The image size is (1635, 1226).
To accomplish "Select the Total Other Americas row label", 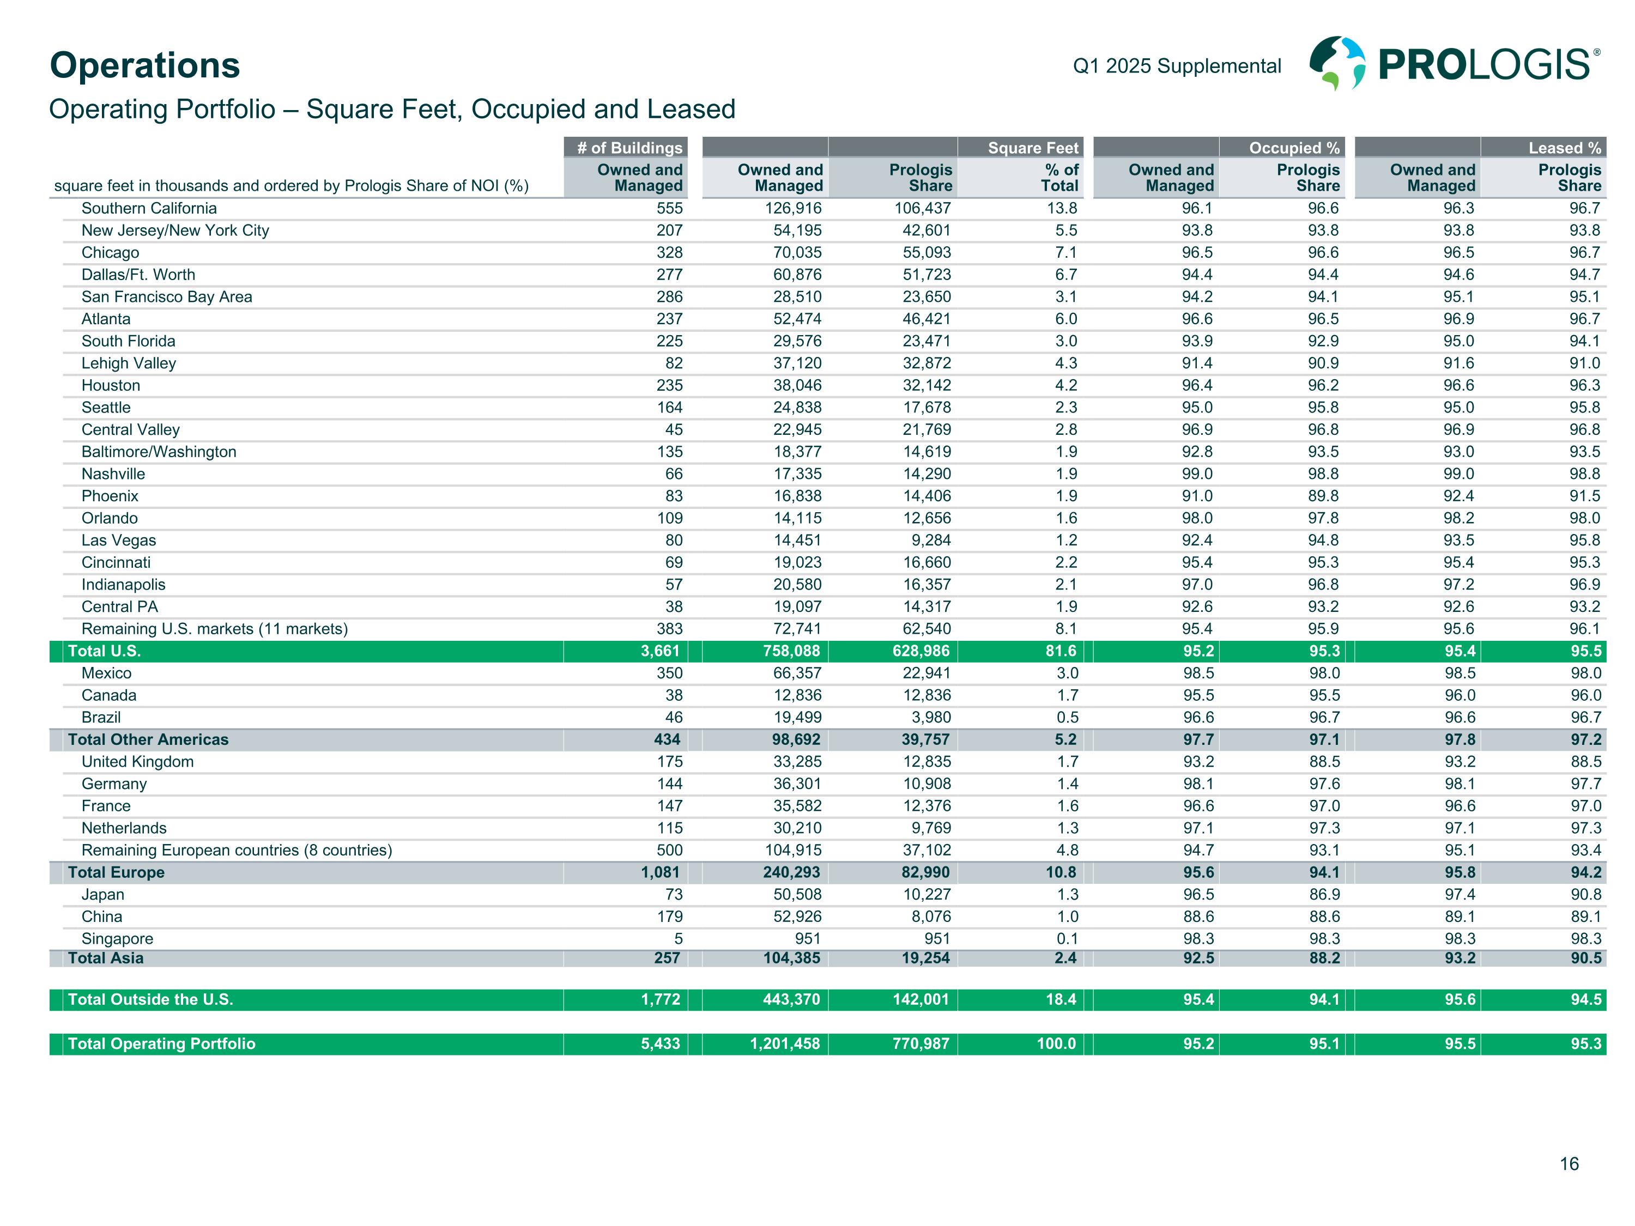I will point(148,740).
